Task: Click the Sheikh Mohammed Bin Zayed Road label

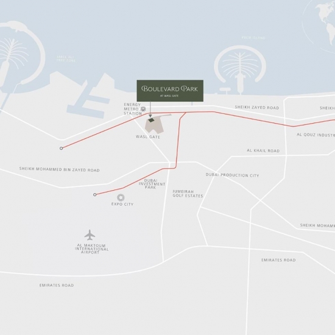Action: tap(60, 169)
